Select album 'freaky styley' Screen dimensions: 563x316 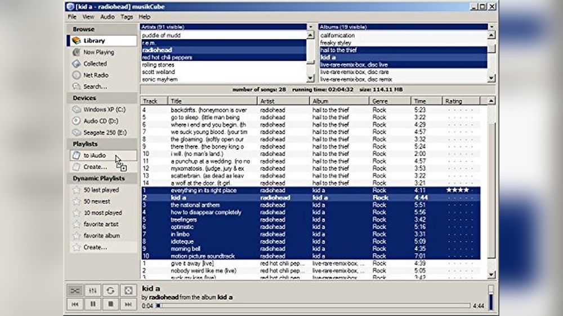403,43
